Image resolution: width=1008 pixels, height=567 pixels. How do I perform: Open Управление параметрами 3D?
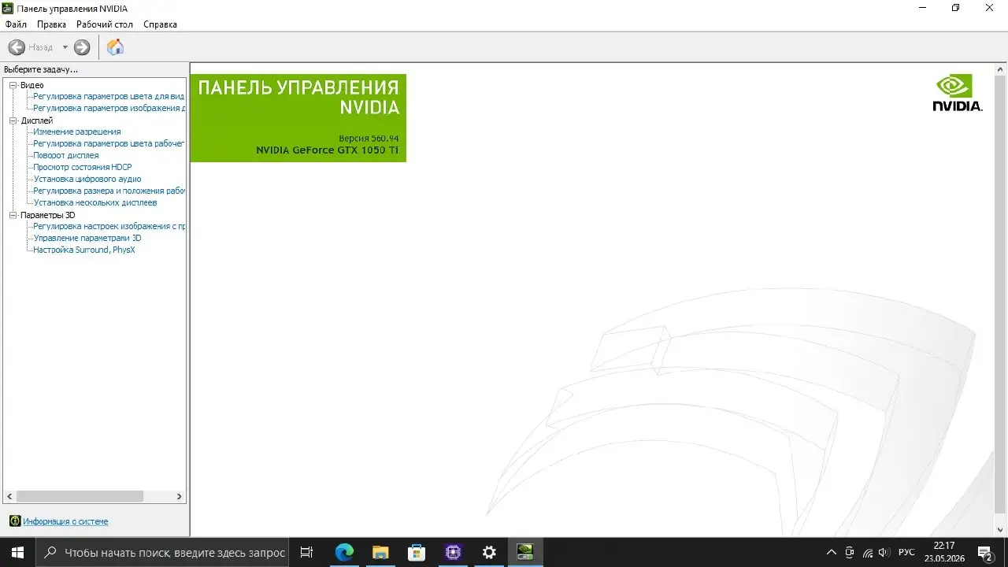87,238
